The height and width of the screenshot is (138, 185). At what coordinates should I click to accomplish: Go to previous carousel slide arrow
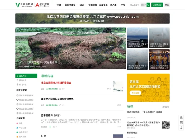tap(18, 48)
